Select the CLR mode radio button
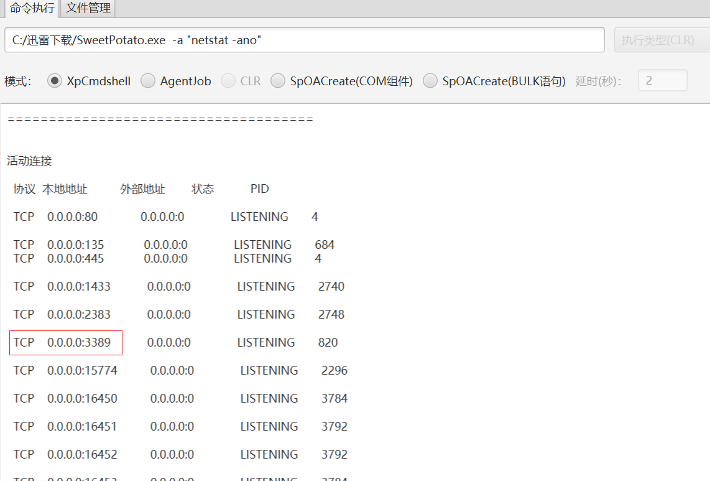The width and height of the screenshot is (710, 481). tap(228, 81)
